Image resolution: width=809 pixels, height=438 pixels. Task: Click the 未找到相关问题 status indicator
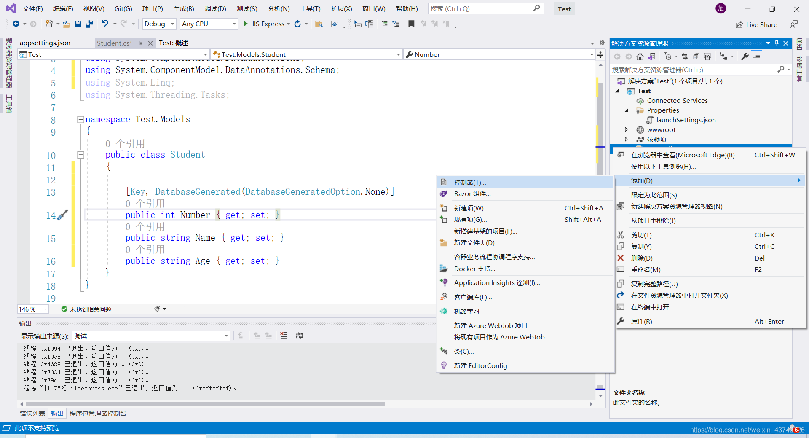[x=86, y=309]
